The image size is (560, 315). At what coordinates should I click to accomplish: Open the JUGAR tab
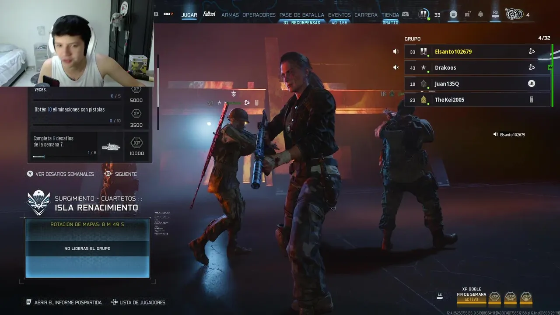tap(189, 14)
